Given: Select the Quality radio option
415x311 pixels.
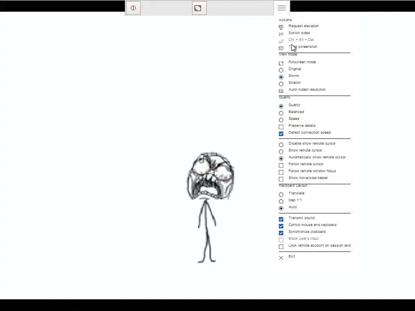Looking at the screenshot, I should point(281,107).
